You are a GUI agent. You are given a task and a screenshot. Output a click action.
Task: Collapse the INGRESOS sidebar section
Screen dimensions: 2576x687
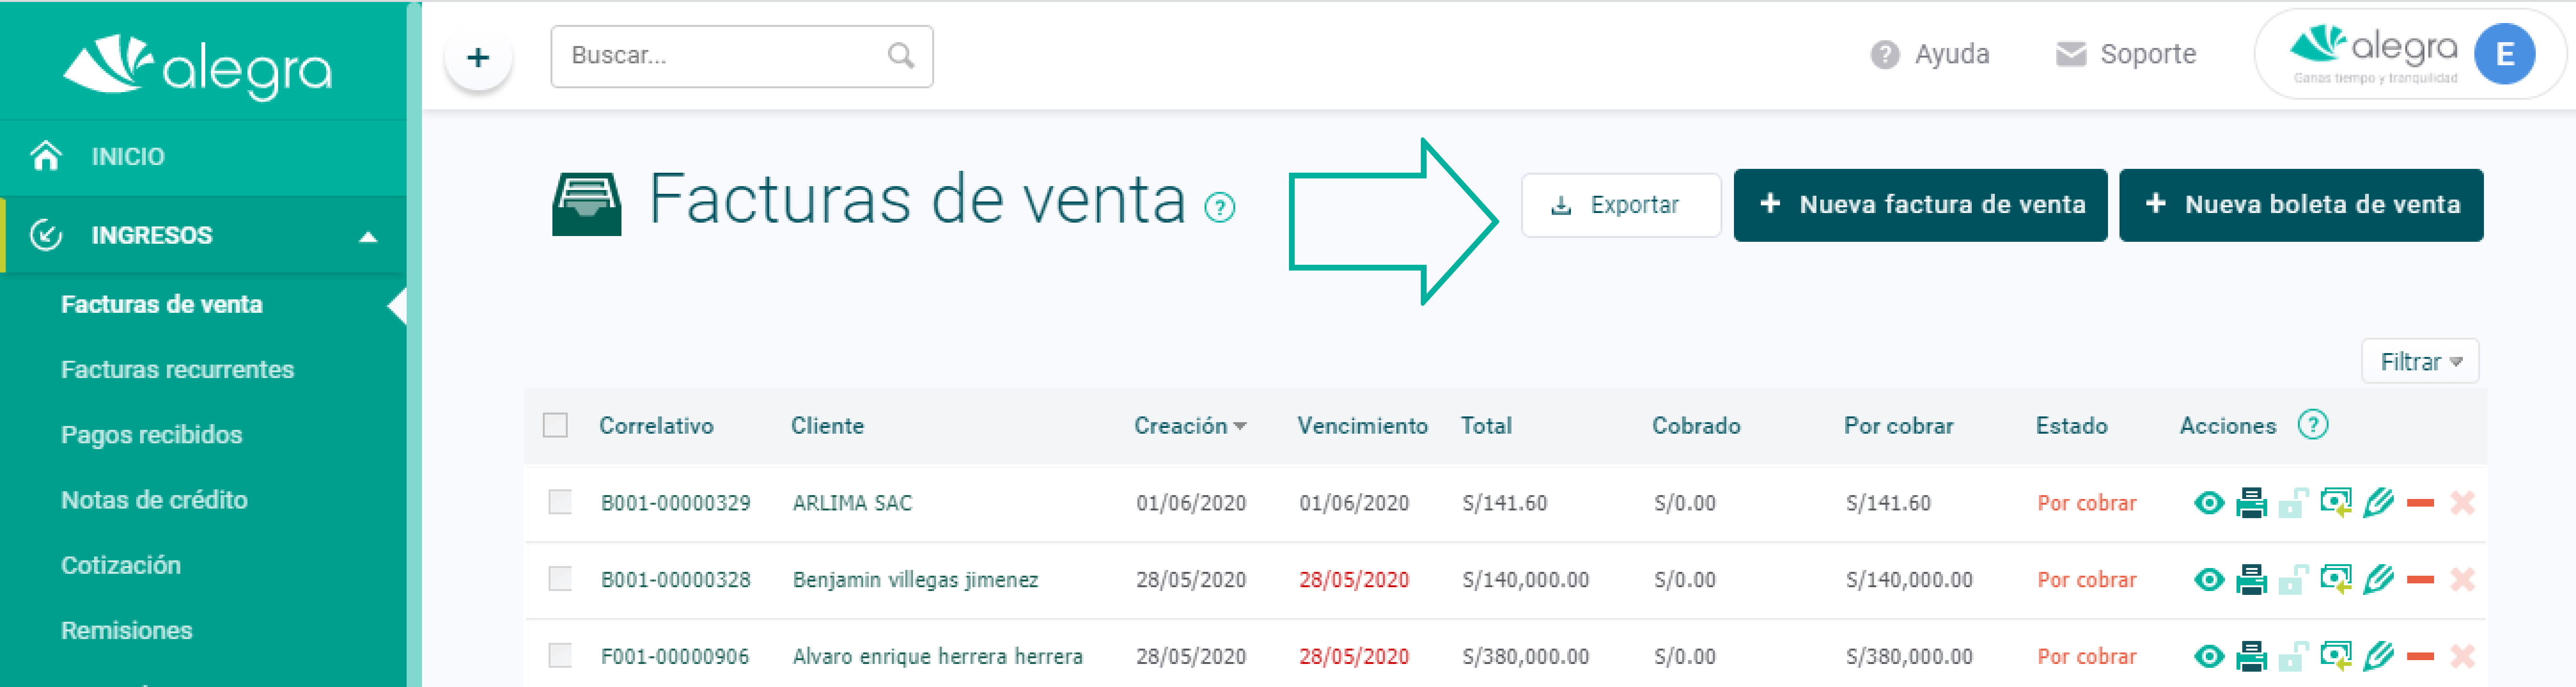pyautogui.click(x=368, y=237)
